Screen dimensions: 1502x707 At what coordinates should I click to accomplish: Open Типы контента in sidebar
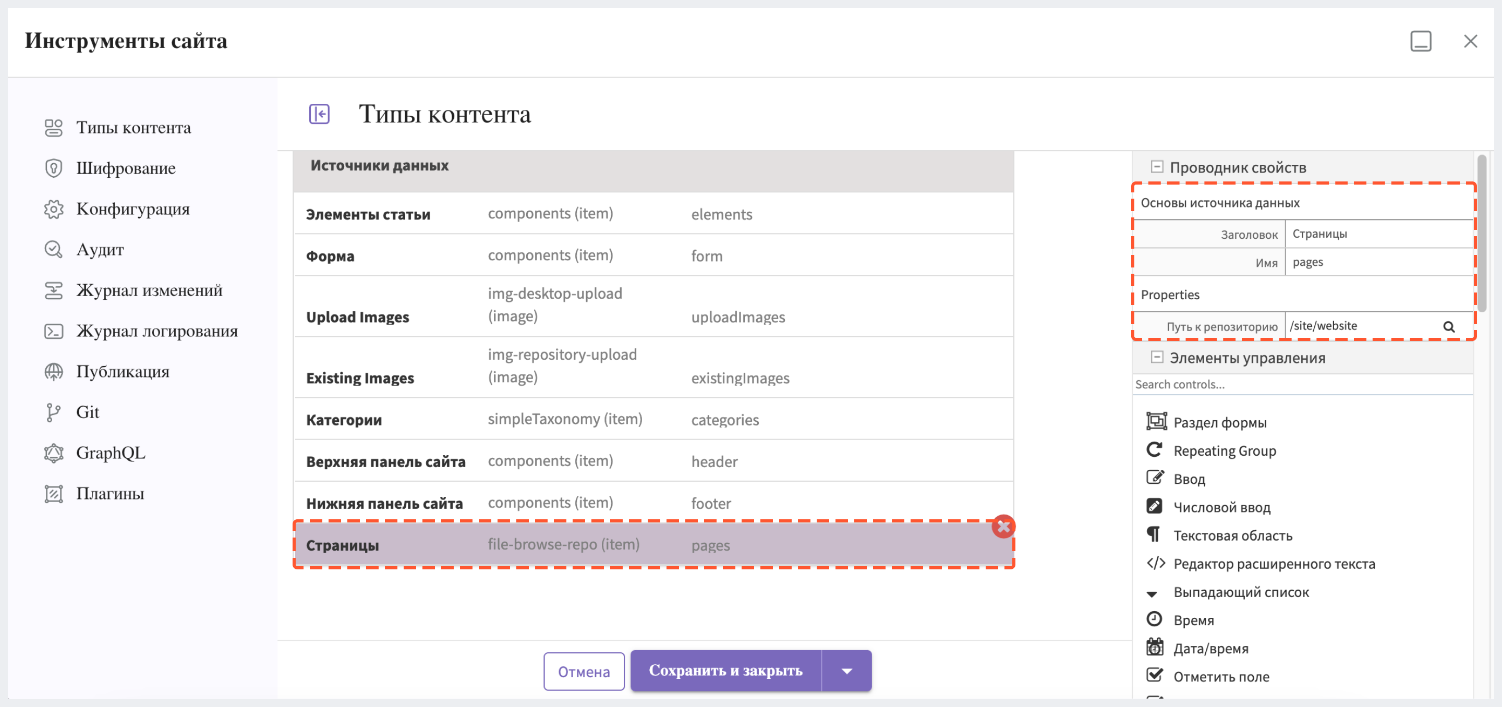[x=134, y=128]
